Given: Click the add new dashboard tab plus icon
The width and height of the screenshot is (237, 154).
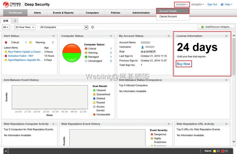Looking at the screenshot, I should (15, 21).
